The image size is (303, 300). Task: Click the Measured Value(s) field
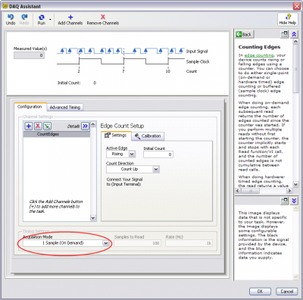29,55
